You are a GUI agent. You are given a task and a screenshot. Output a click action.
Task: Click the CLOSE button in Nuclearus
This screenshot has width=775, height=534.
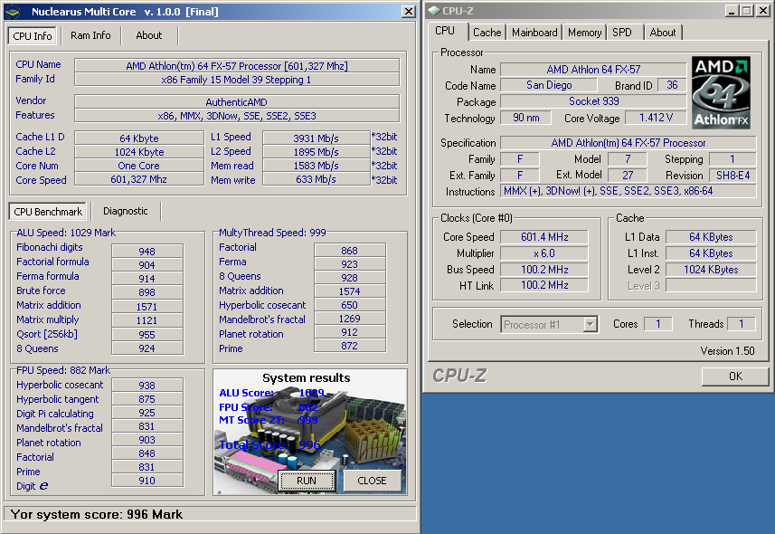(372, 481)
